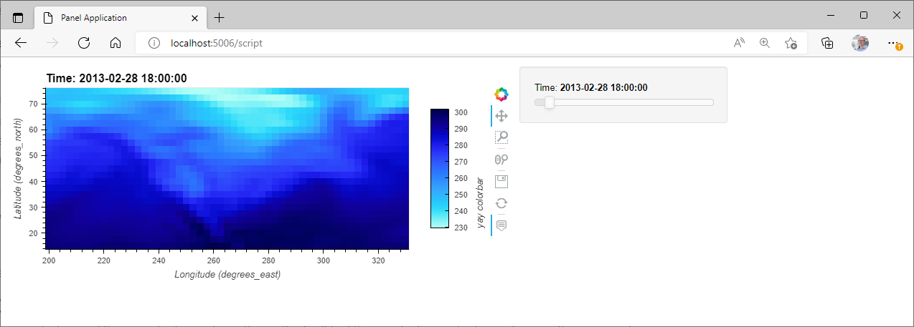Open a new browser tab
914x327 pixels.
pos(219,17)
